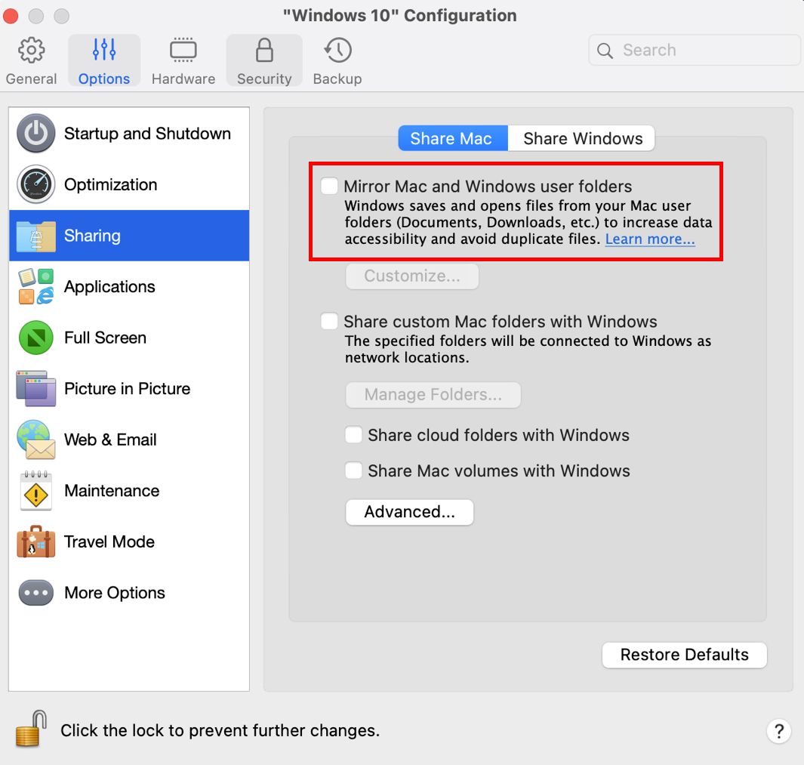Select the Travel Mode label in sidebar
This screenshot has height=765, width=804.
pyautogui.click(x=109, y=541)
